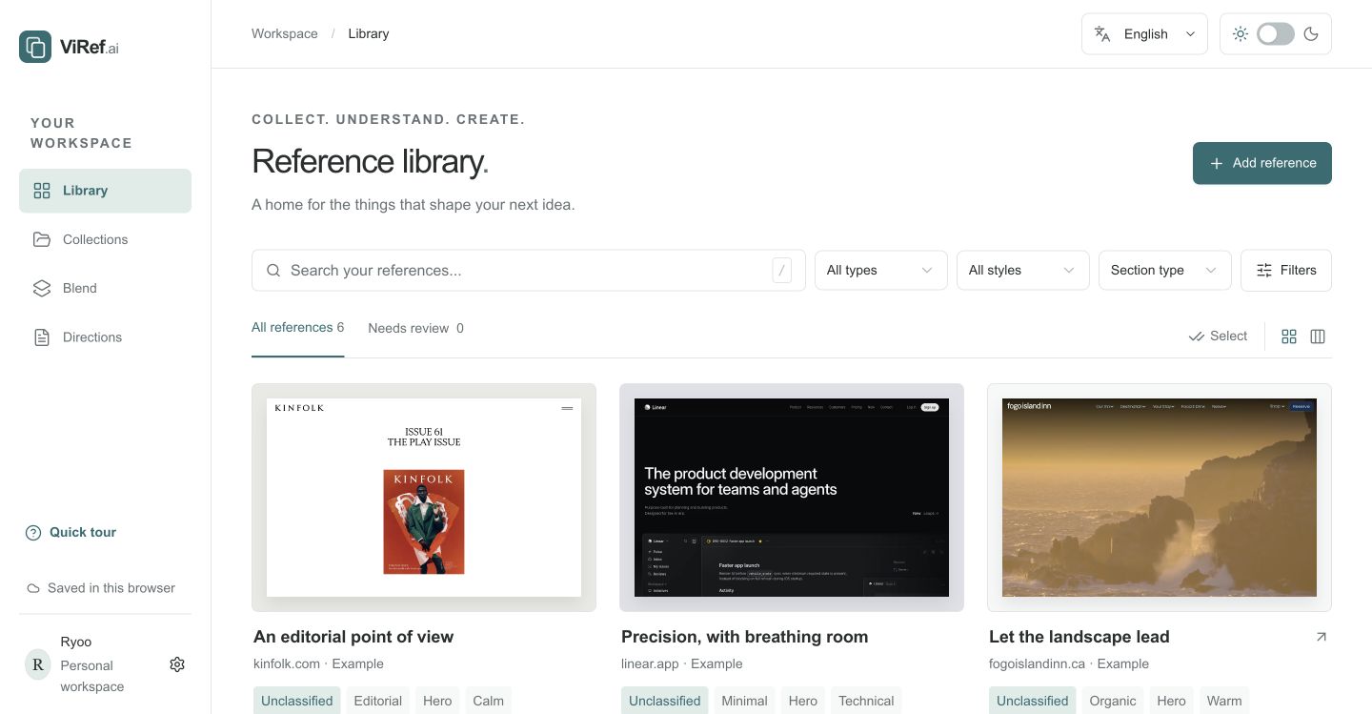The width and height of the screenshot is (1372, 714).
Task: Open the Linear reference thumbnail
Action: point(792,498)
